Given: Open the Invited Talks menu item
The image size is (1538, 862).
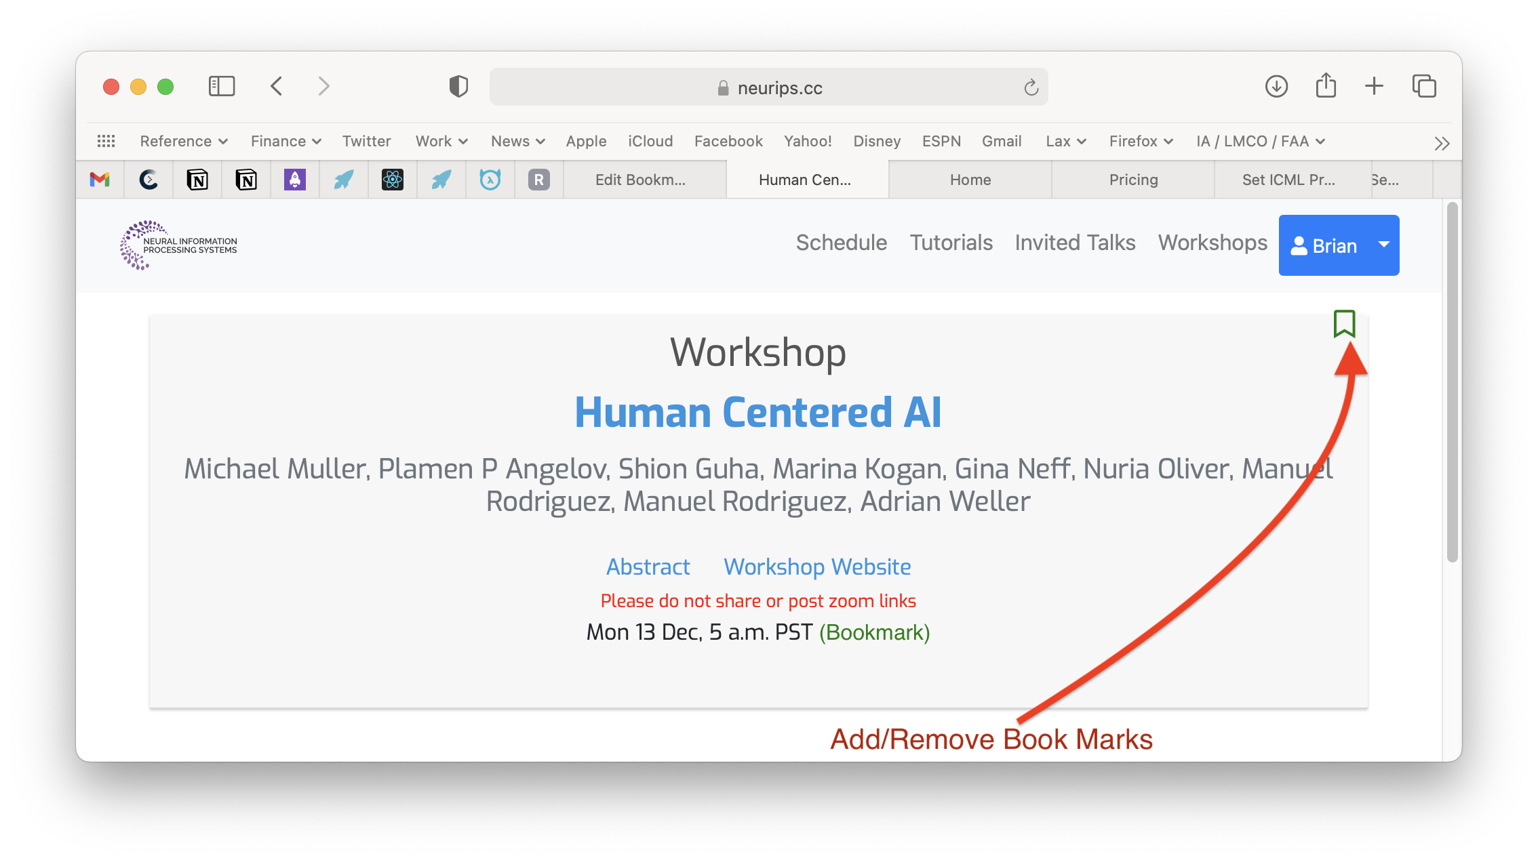Looking at the screenshot, I should [x=1076, y=242].
